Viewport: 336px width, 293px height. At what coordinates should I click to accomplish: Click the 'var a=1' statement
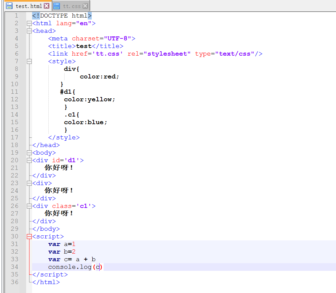pos(62,244)
